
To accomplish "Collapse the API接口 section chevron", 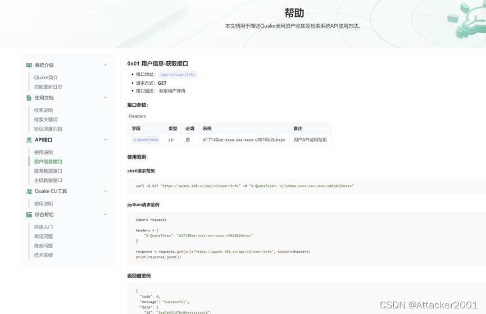I will [106, 140].
